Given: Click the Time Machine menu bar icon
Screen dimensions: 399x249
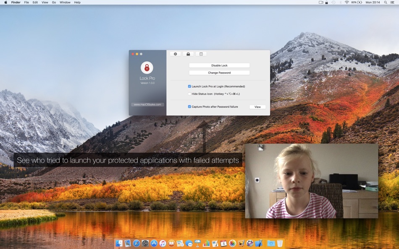Looking at the screenshot, I should 333,2.
